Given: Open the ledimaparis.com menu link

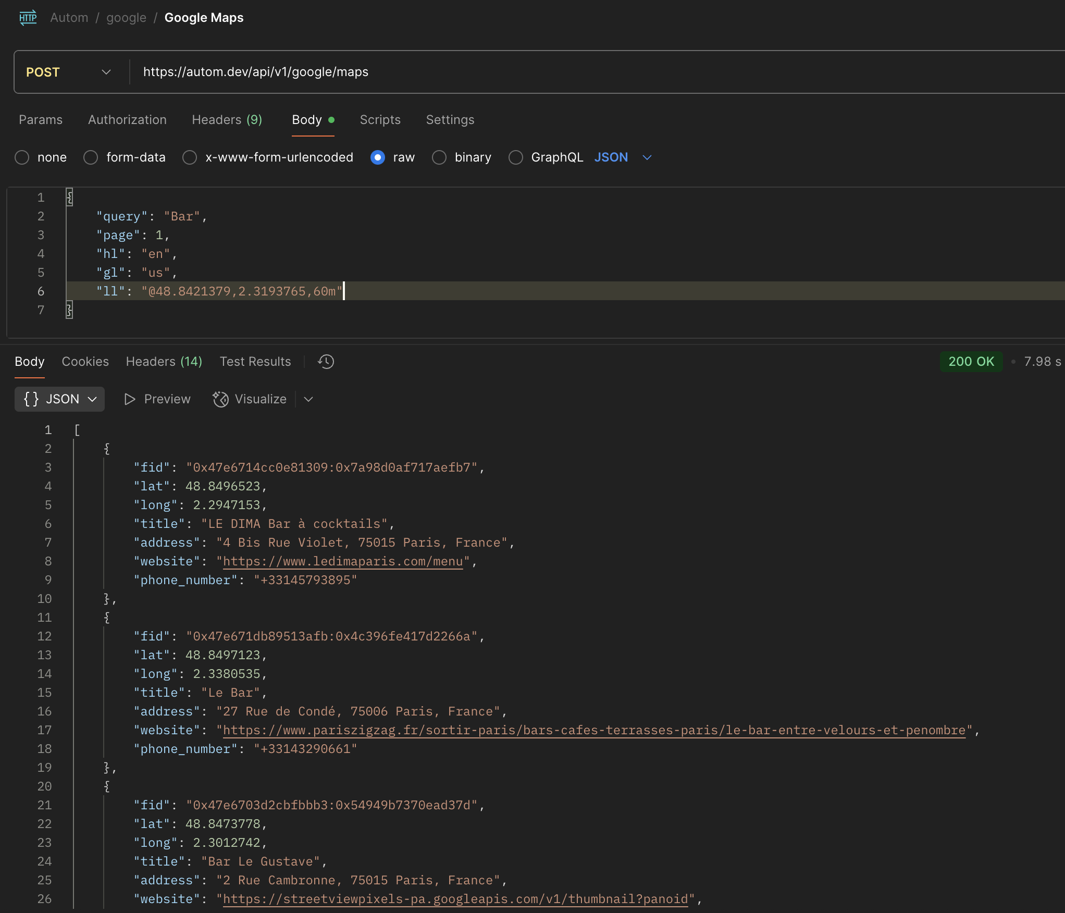Looking at the screenshot, I should pyautogui.click(x=342, y=562).
